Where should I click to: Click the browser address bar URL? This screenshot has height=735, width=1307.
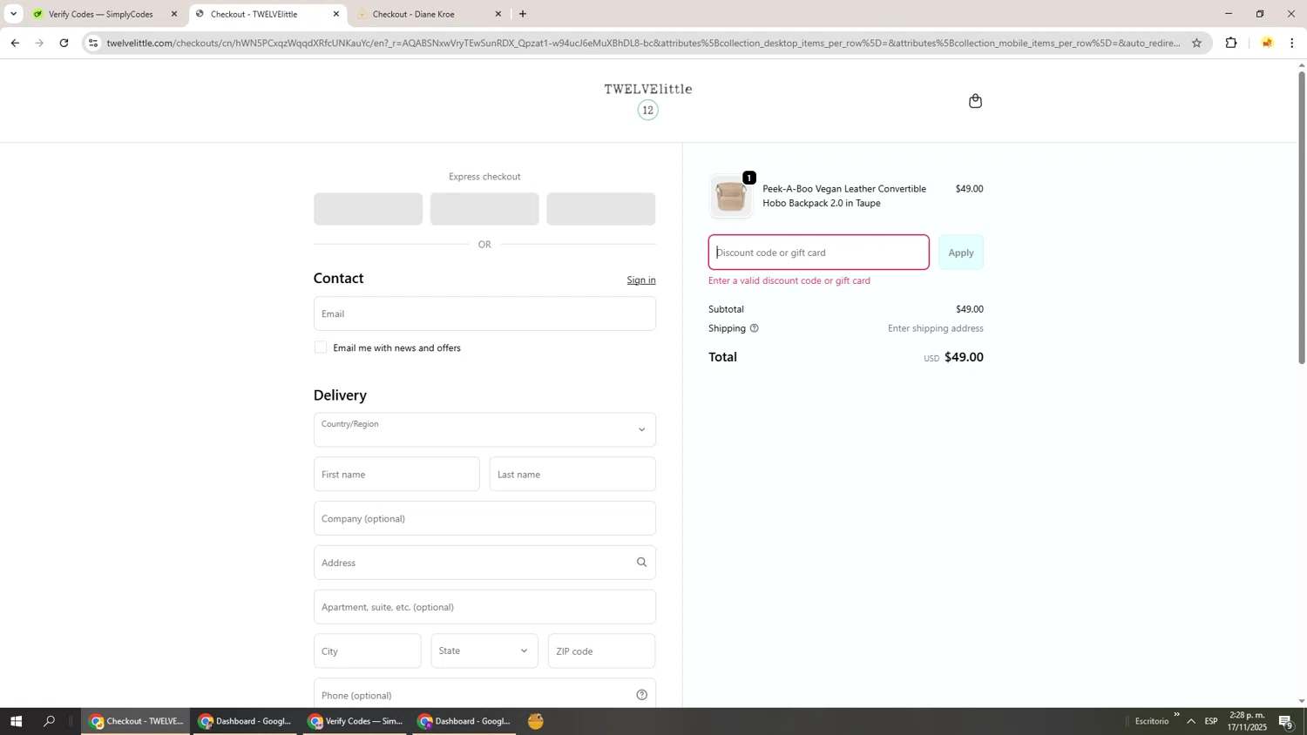pos(643,43)
